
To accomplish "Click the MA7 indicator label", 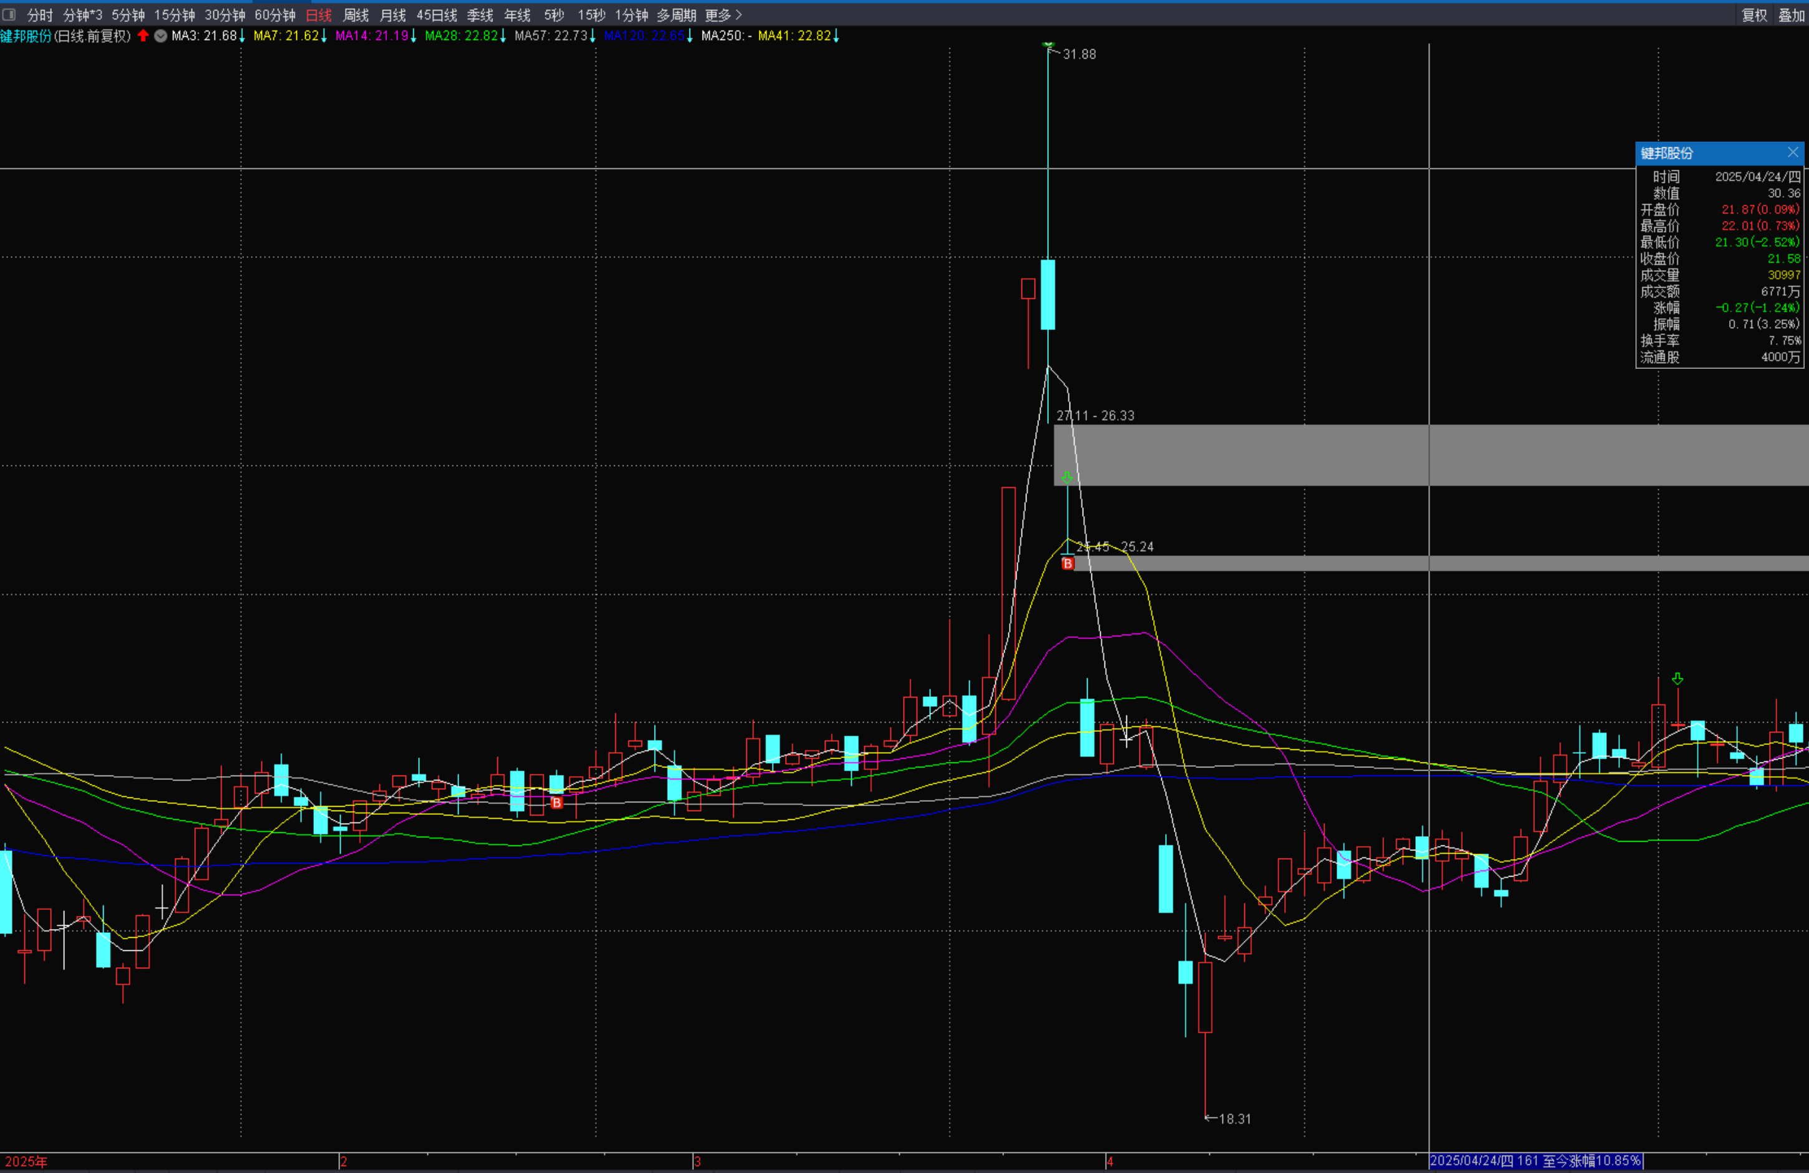I will point(286,36).
